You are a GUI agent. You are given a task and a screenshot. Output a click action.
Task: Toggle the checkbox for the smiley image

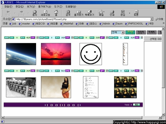click(x=107, y=37)
